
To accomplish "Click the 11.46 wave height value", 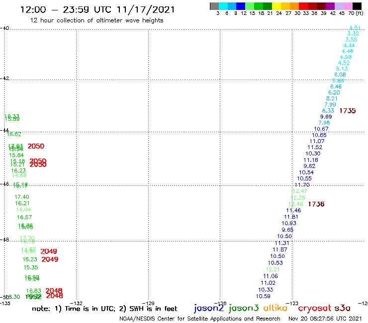I will [x=293, y=210].
